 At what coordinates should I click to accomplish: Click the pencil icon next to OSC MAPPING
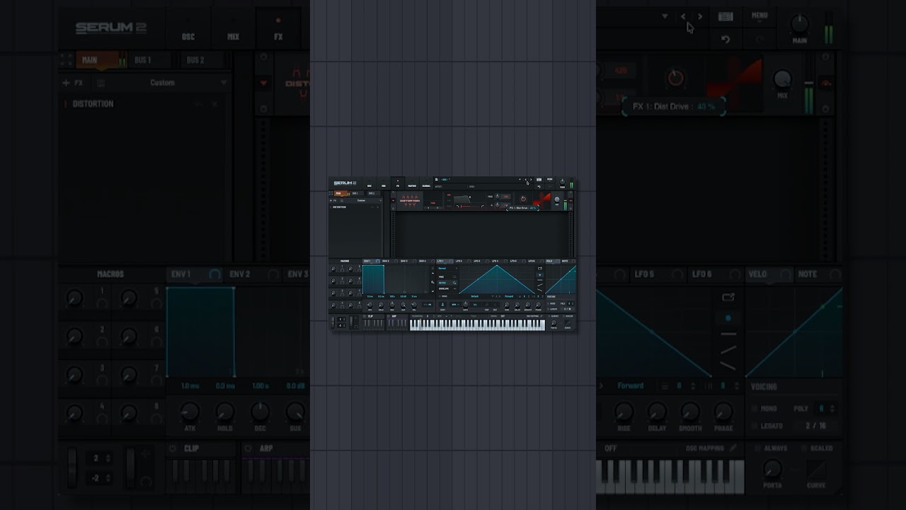tap(541, 316)
